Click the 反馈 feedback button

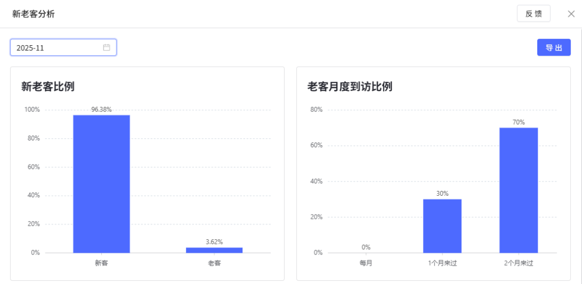(x=533, y=14)
